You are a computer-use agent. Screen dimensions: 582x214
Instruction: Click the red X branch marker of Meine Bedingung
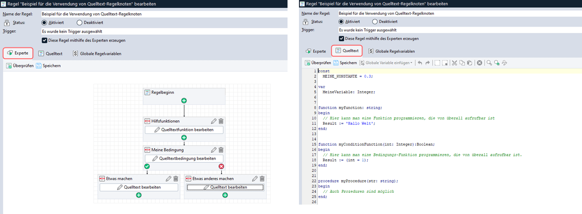221,167
